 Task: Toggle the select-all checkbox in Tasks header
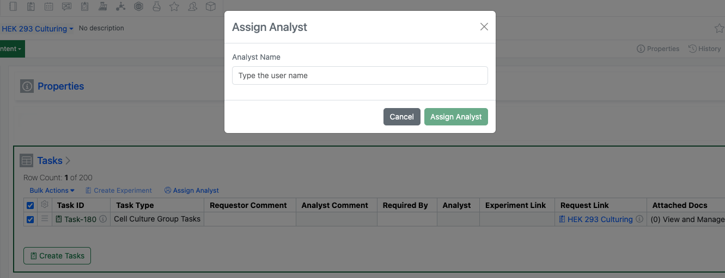pyautogui.click(x=31, y=205)
